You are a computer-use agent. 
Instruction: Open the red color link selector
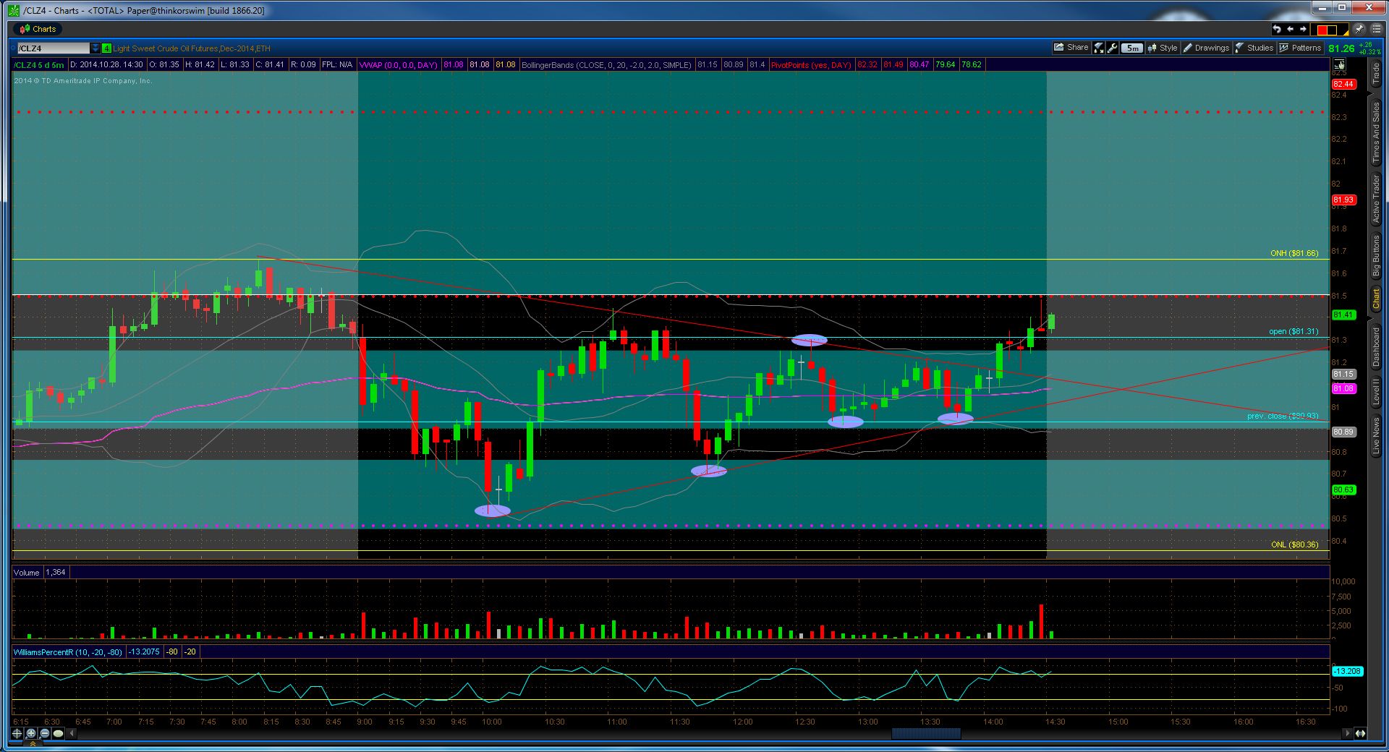(x=1331, y=30)
